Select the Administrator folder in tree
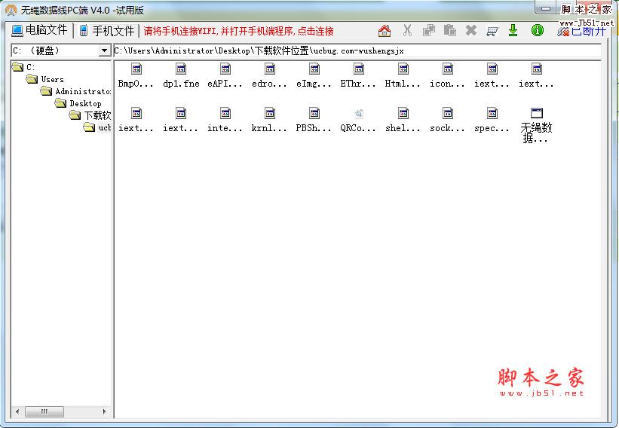Viewport: 619px width, 428px height. click(x=76, y=91)
